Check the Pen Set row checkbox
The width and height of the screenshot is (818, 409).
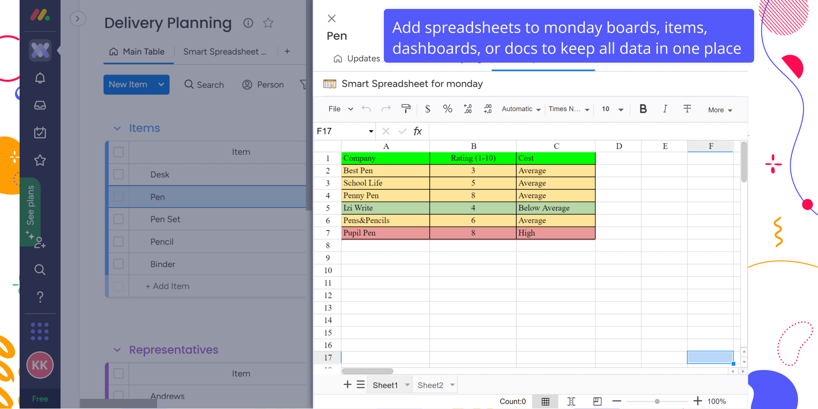[x=118, y=219]
